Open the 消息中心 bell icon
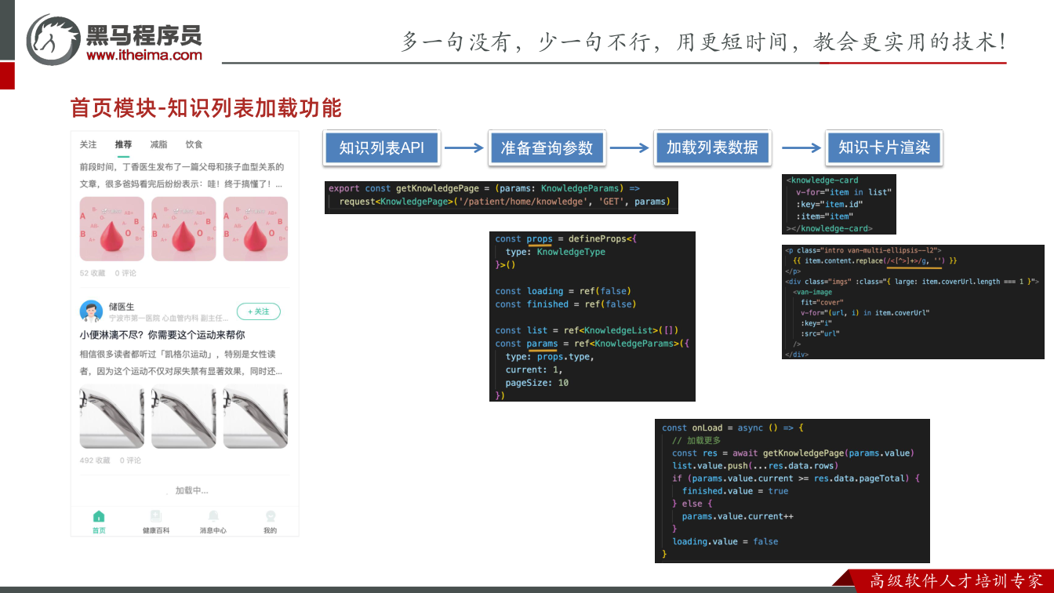 coord(213,516)
